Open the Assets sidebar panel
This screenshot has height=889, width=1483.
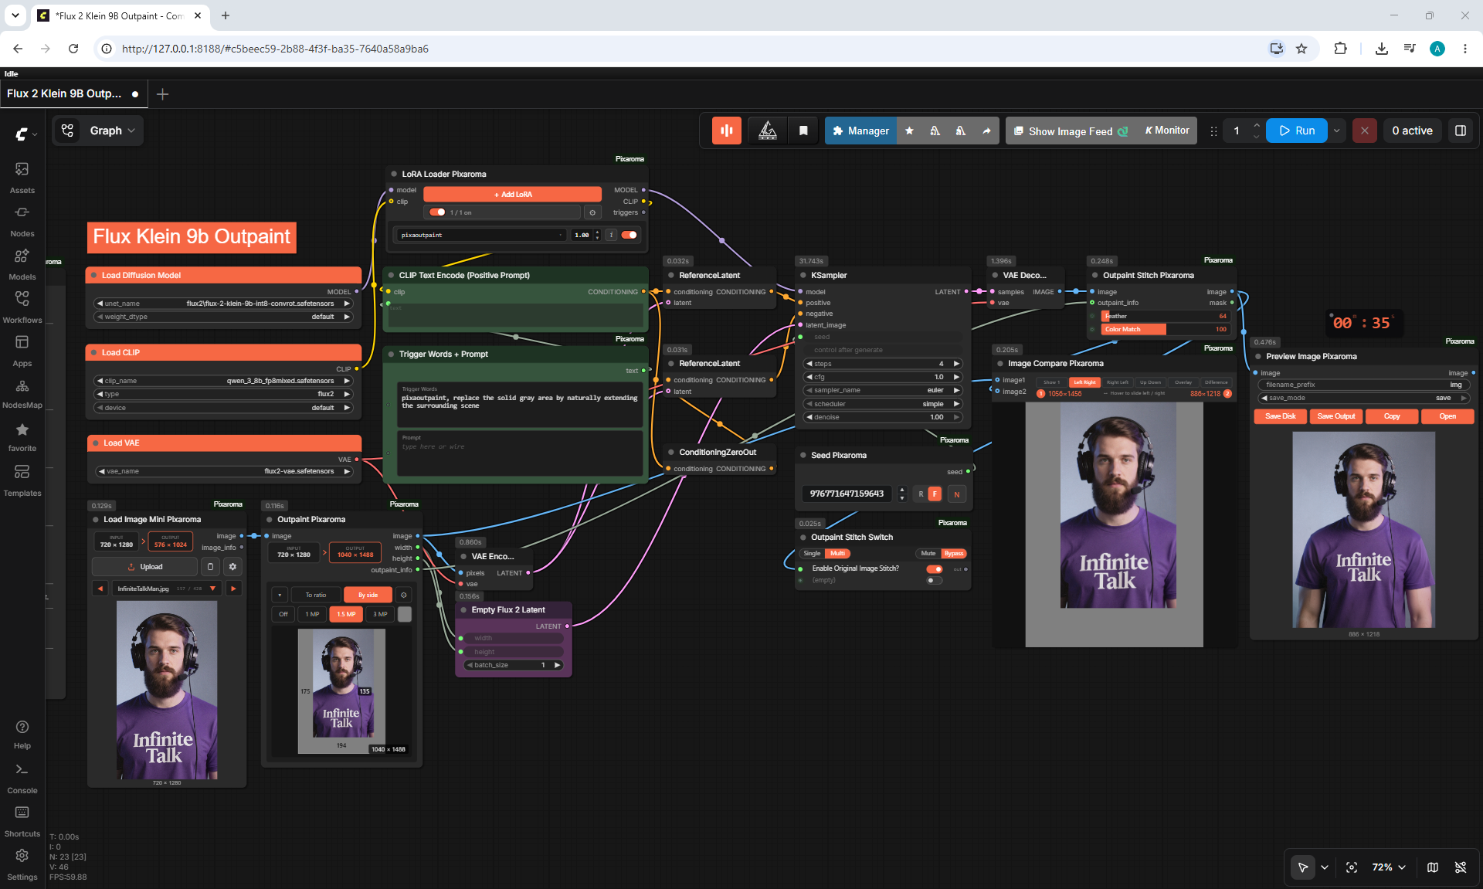point(22,177)
